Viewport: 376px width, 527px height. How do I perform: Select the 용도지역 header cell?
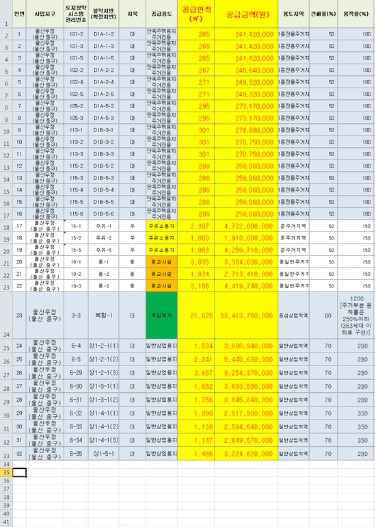coord(294,14)
